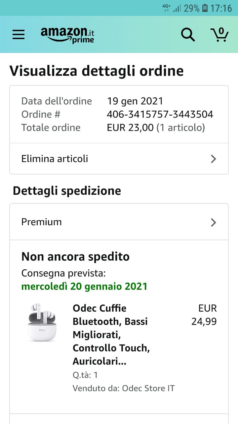
Task: Tap the Odec earbuds product thumbnail
Action: point(42,322)
